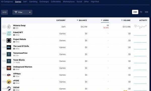
Task: Open the xPOKE yellow icon
Action: (9, 82)
